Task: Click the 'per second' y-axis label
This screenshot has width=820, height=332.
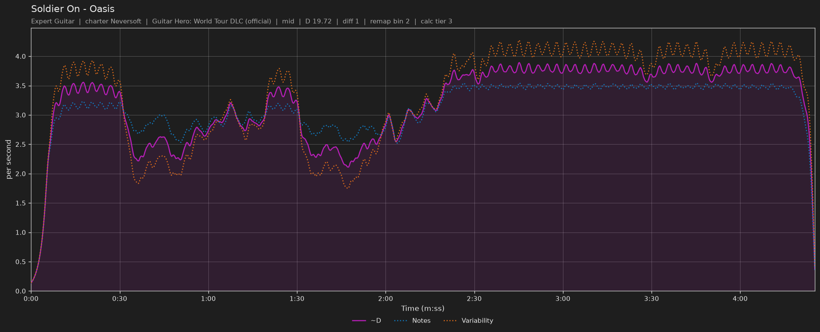Action: [9, 159]
